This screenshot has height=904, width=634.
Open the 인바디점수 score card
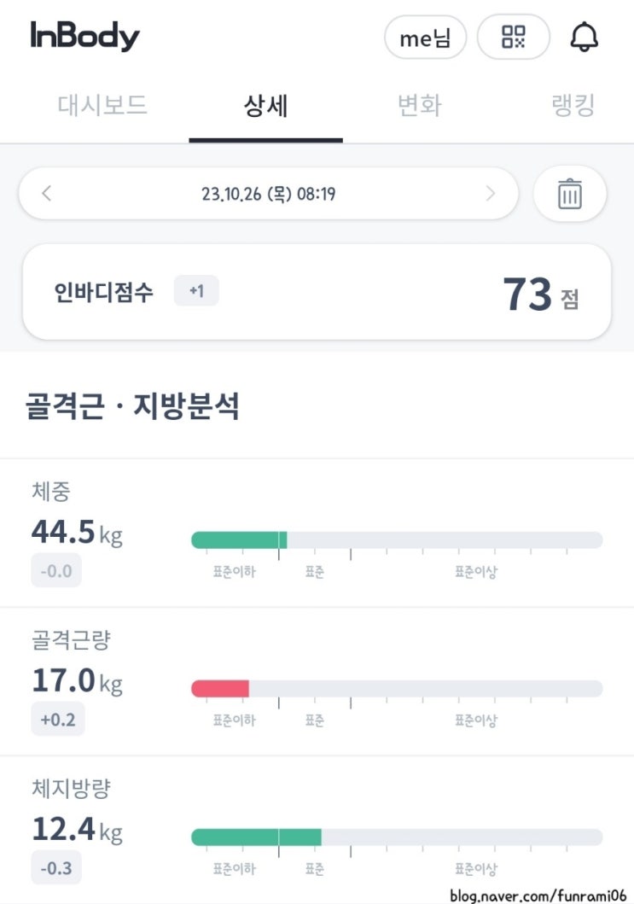317,292
